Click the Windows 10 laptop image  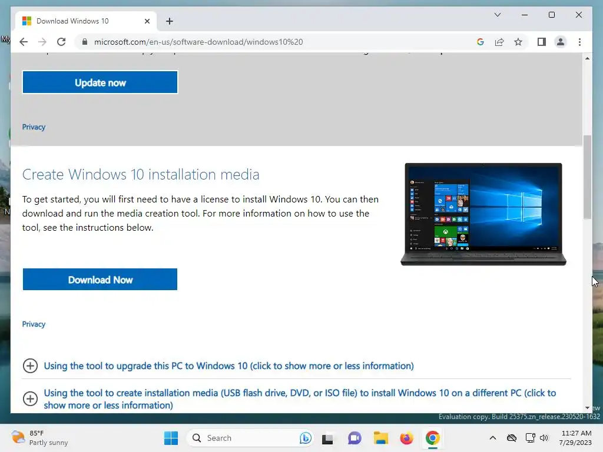click(483, 214)
